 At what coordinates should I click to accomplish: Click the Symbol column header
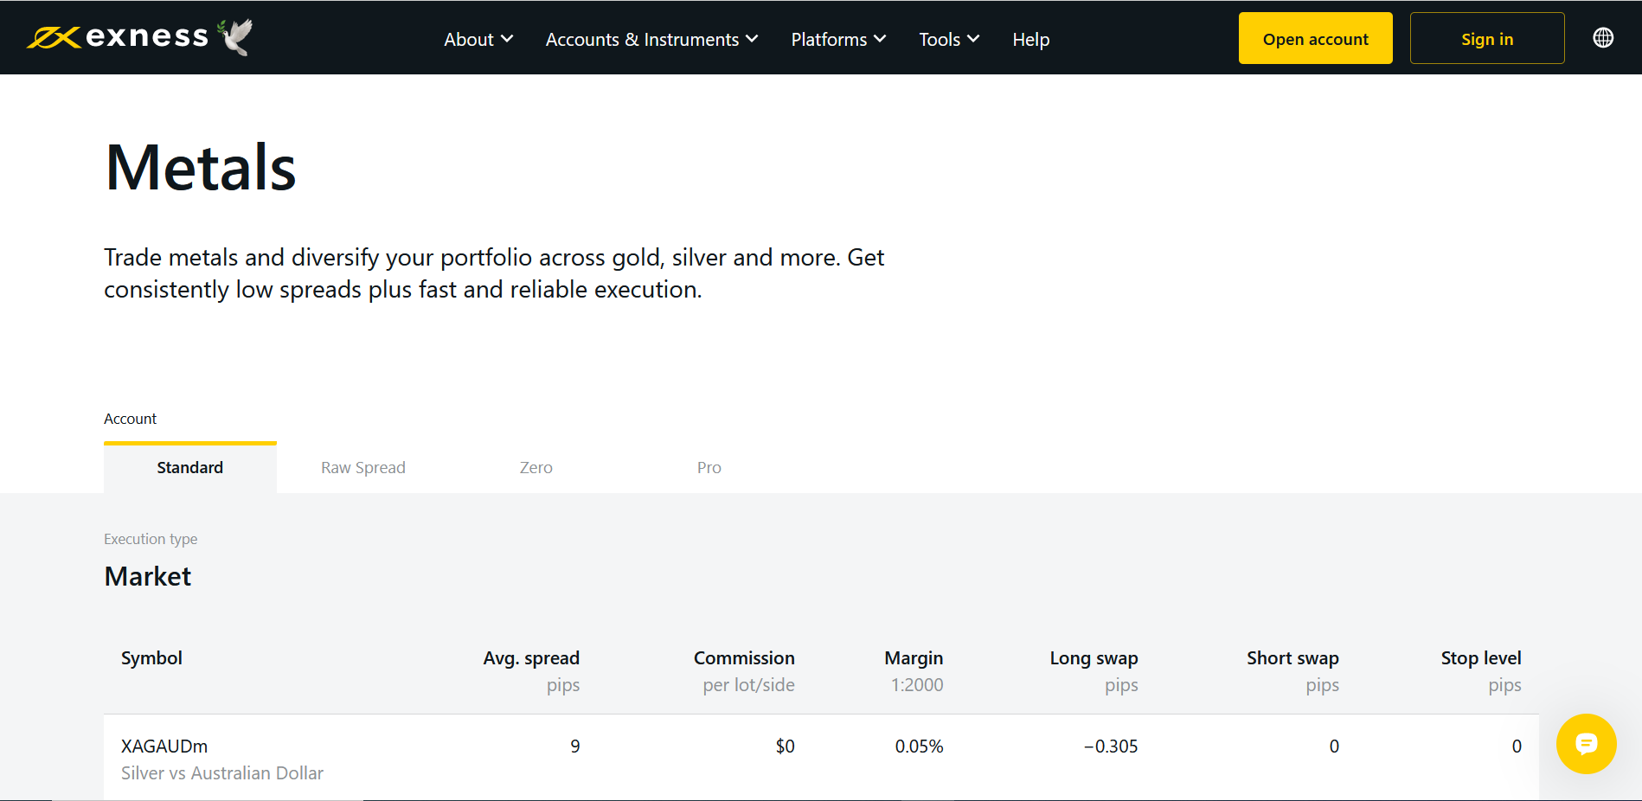[151, 658]
